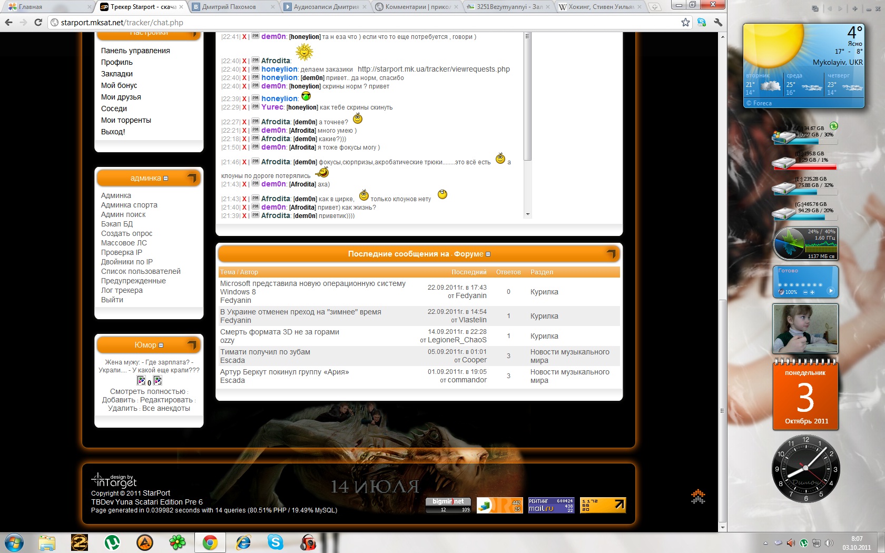
Task: Open the Мой бонус link
Action: [119, 85]
